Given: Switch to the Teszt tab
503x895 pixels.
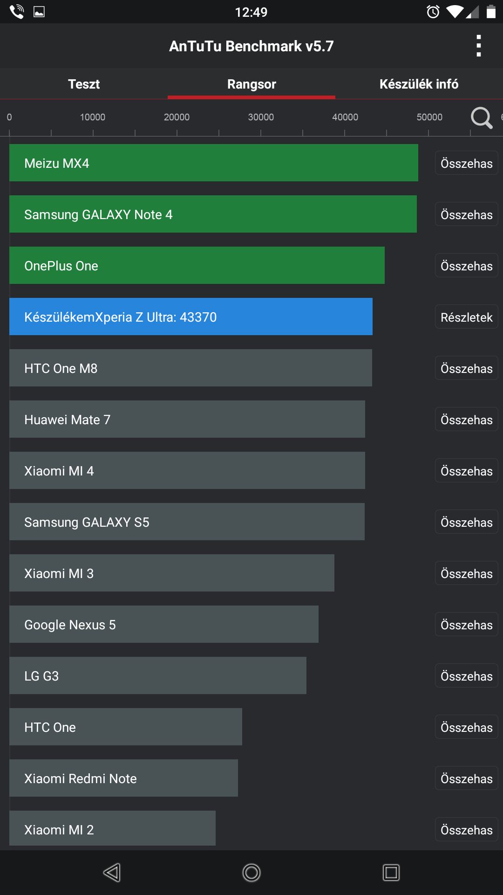Looking at the screenshot, I should coord(84,84).
